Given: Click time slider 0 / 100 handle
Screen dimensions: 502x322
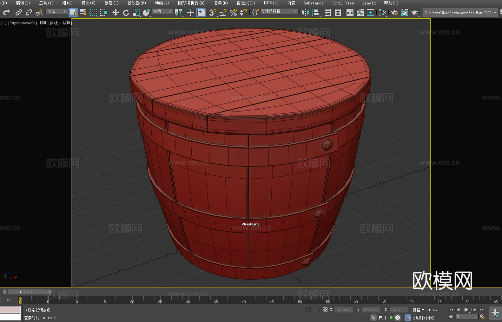Looking at the screenshot, I should click(x=27, y=292).
